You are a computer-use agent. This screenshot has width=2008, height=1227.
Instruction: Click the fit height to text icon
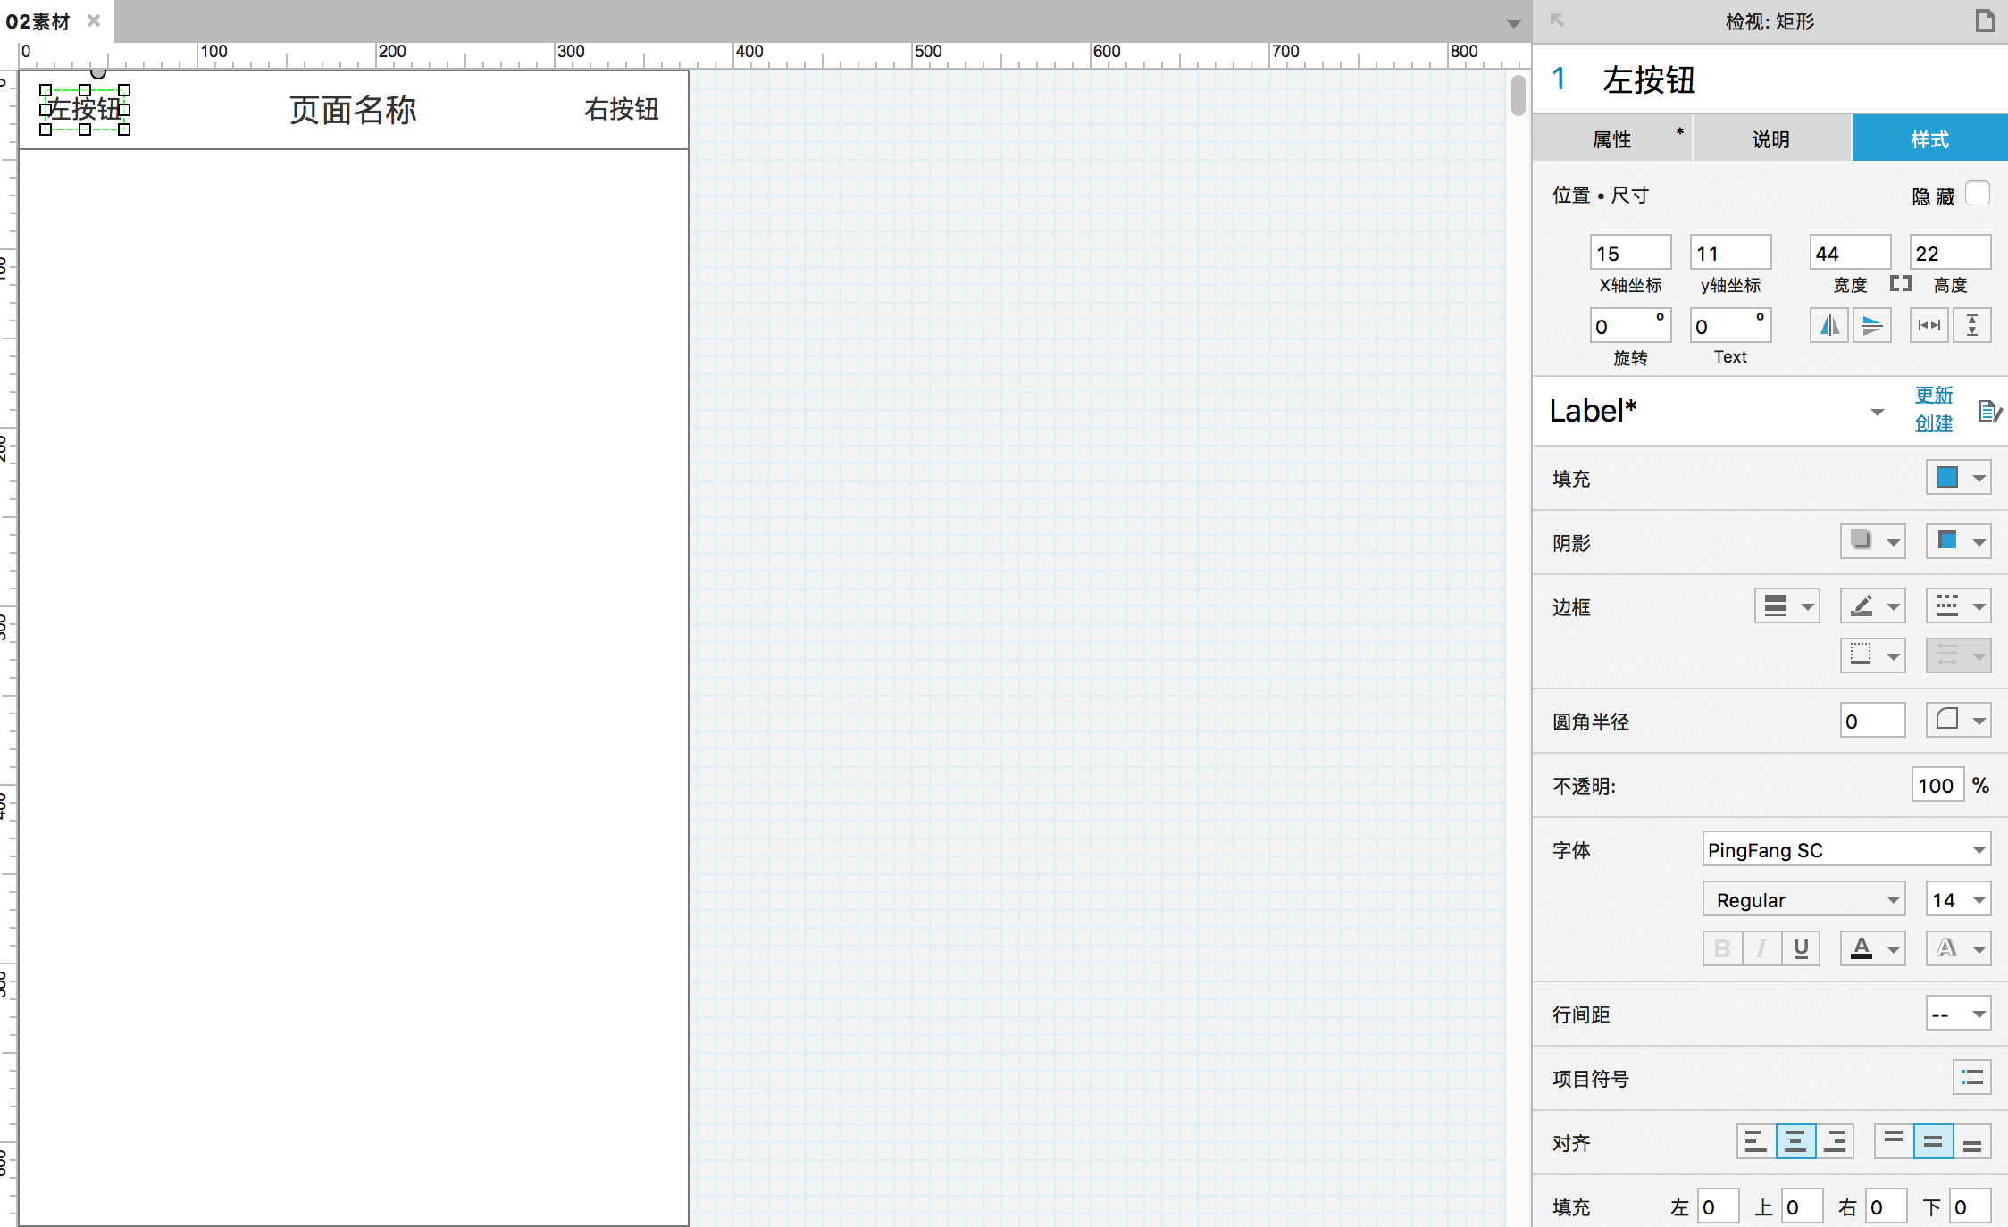pyautogui.click(x=1972, y=325)
